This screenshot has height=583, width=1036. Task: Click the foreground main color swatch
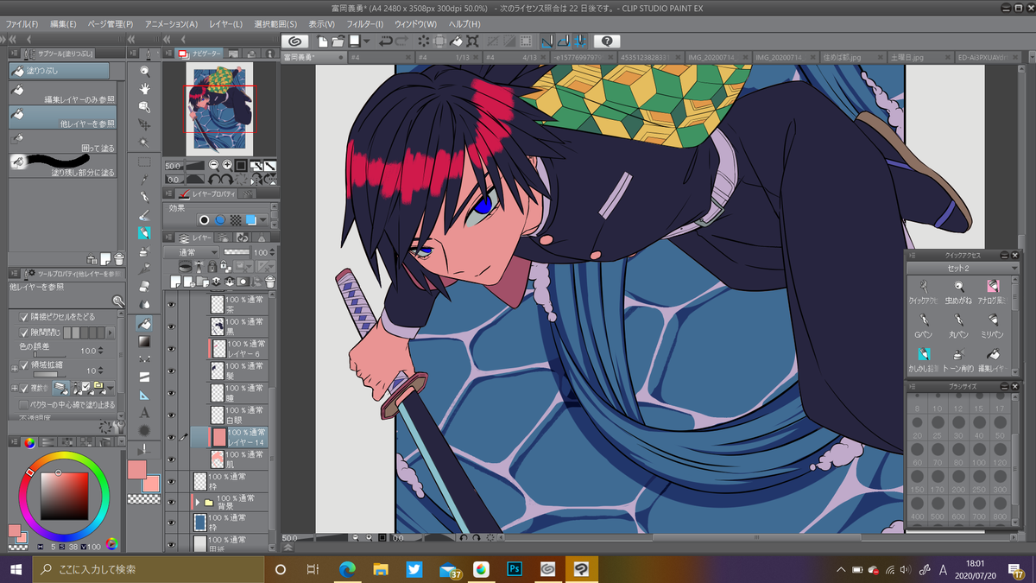[136, 469]
